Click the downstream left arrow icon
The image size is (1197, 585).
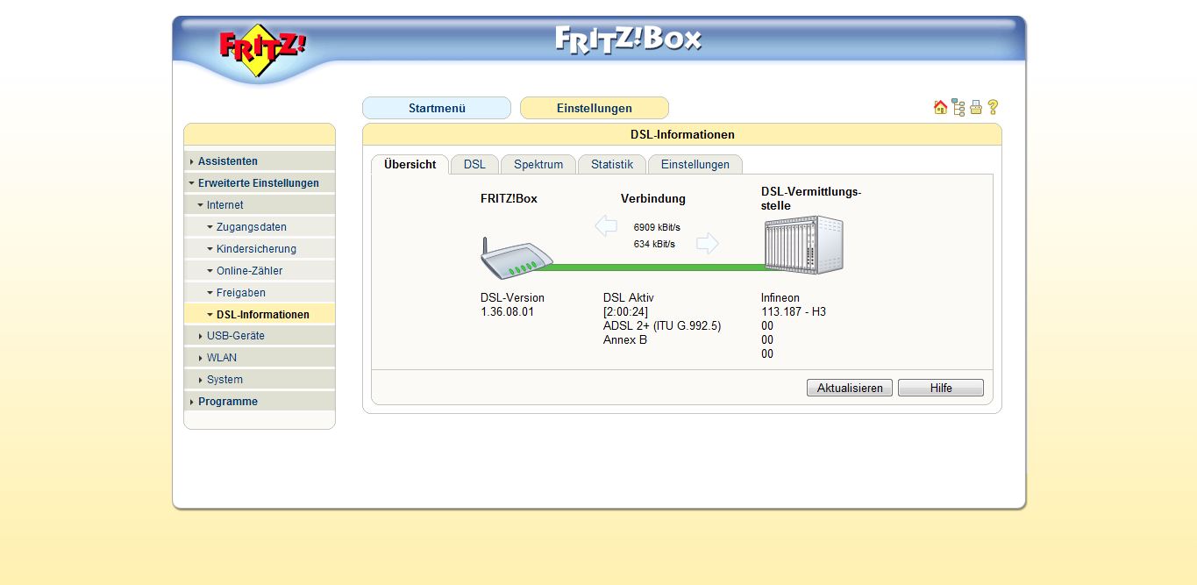coord(606,226)
